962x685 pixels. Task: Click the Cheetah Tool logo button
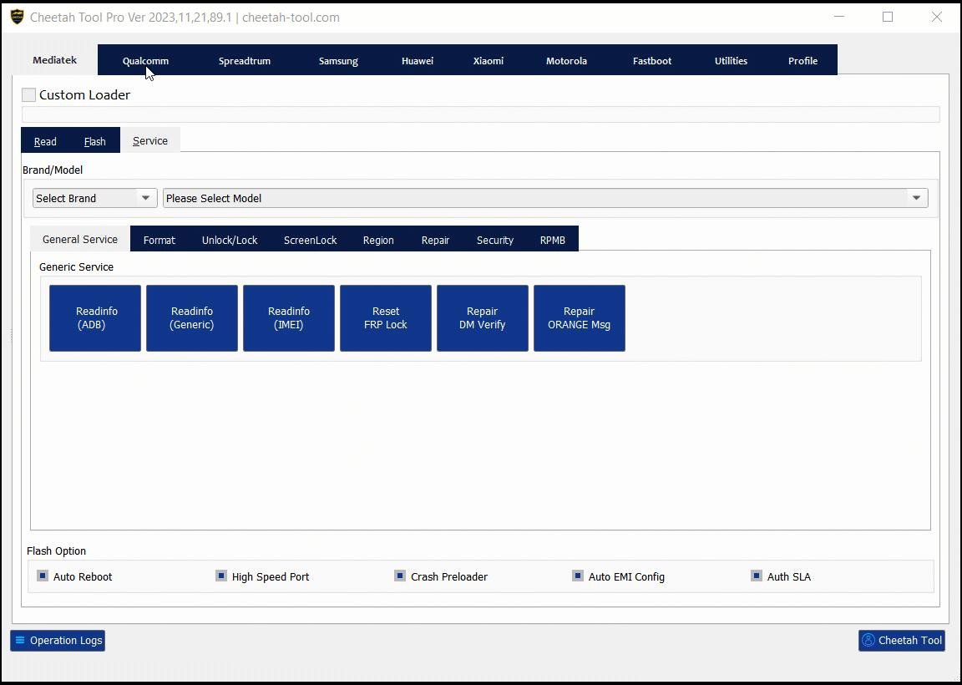pyautogui.click(x=901, y=640)
